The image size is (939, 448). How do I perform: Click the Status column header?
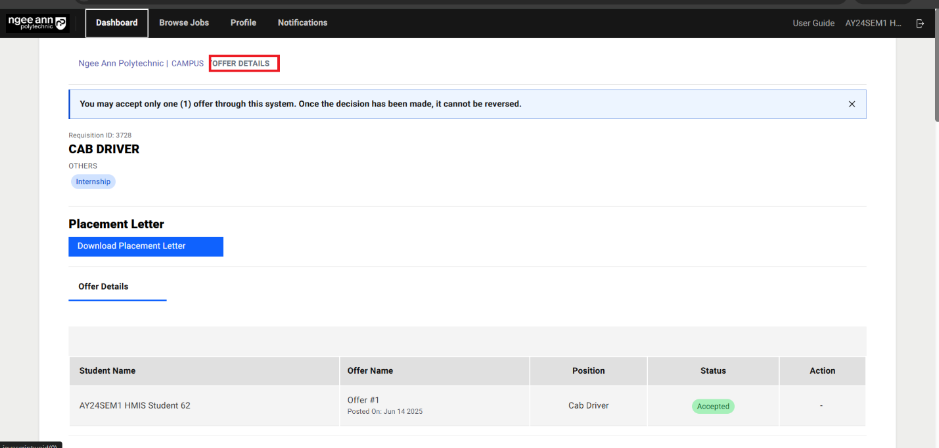713,371
